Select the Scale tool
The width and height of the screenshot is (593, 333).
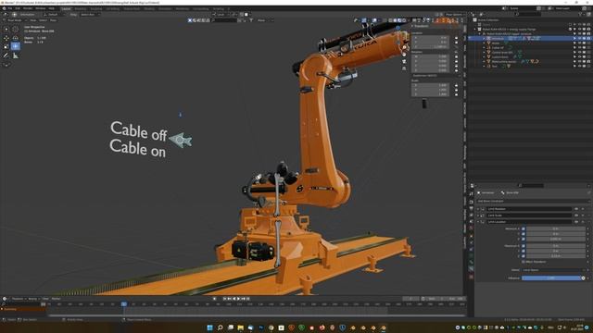[6, 46]
